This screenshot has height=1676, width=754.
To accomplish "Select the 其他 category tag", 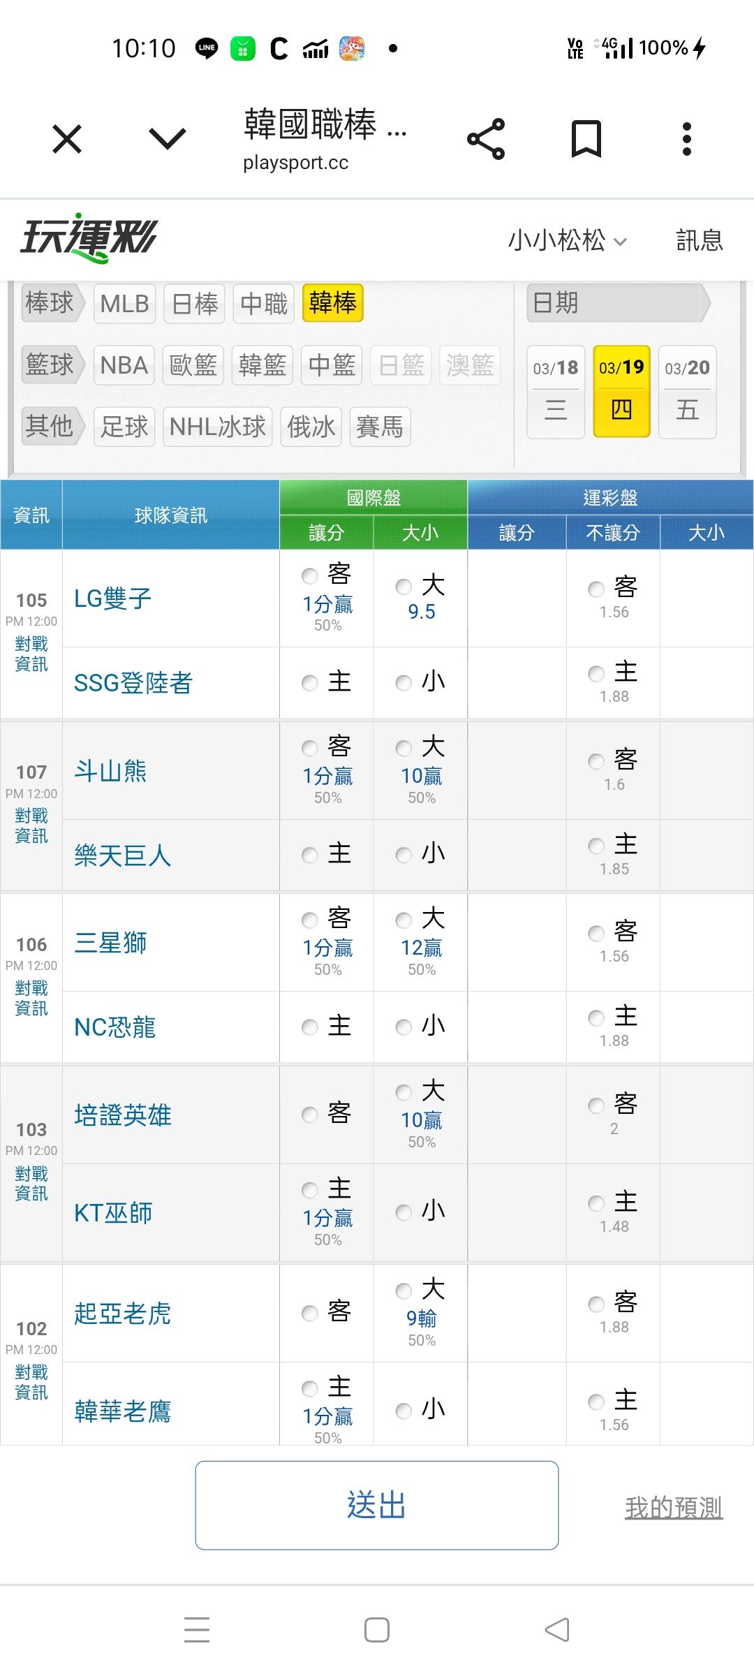I will click(53, 426).
